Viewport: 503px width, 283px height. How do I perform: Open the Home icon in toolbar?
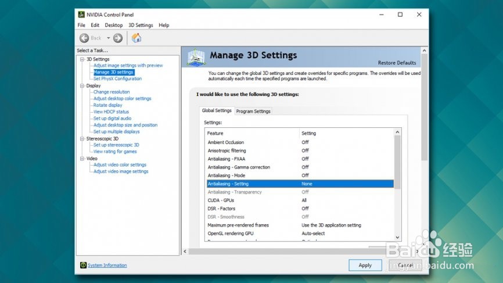point(136,38)
